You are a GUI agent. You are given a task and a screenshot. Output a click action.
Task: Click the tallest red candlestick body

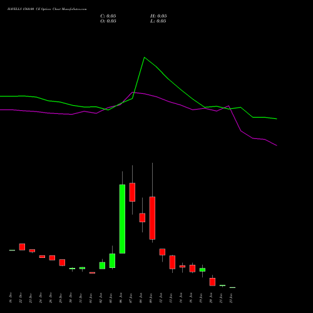click(x=152, y=218)
